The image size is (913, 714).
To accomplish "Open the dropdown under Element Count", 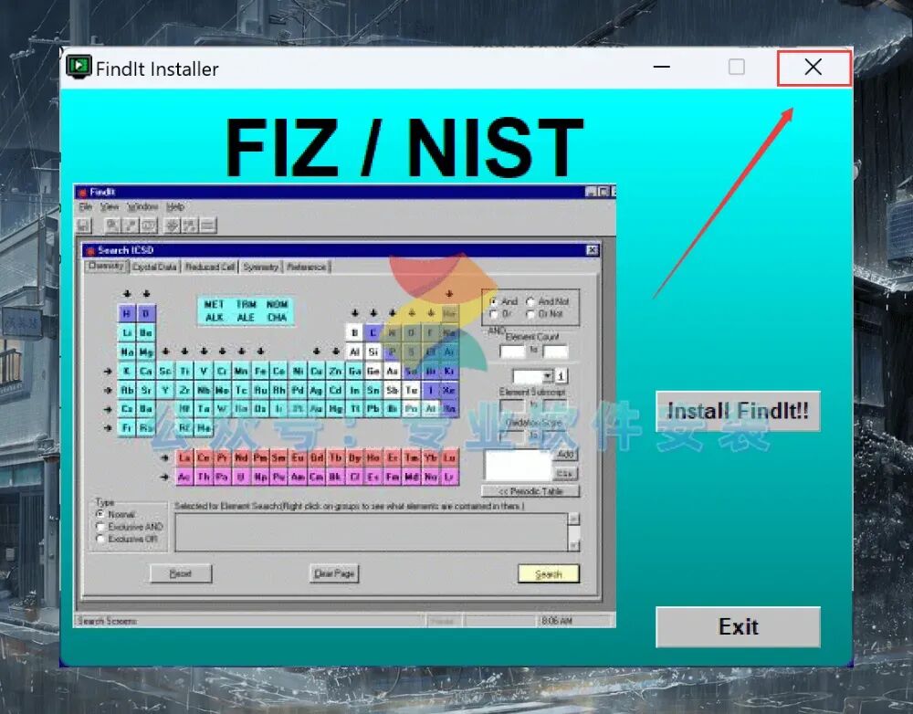I will pos(547,375).
